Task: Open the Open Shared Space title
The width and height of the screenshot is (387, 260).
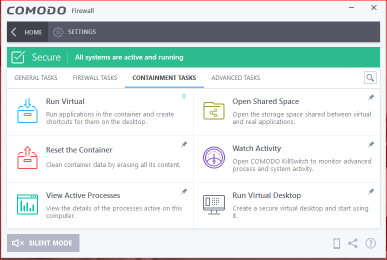Action: point(265,101)
